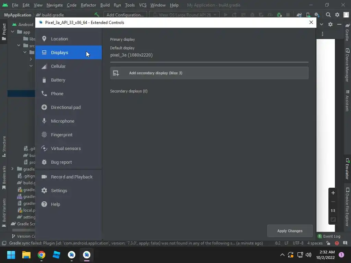Open the Tools menu
The height and width of the screenshot is (263, 351).
130,5
